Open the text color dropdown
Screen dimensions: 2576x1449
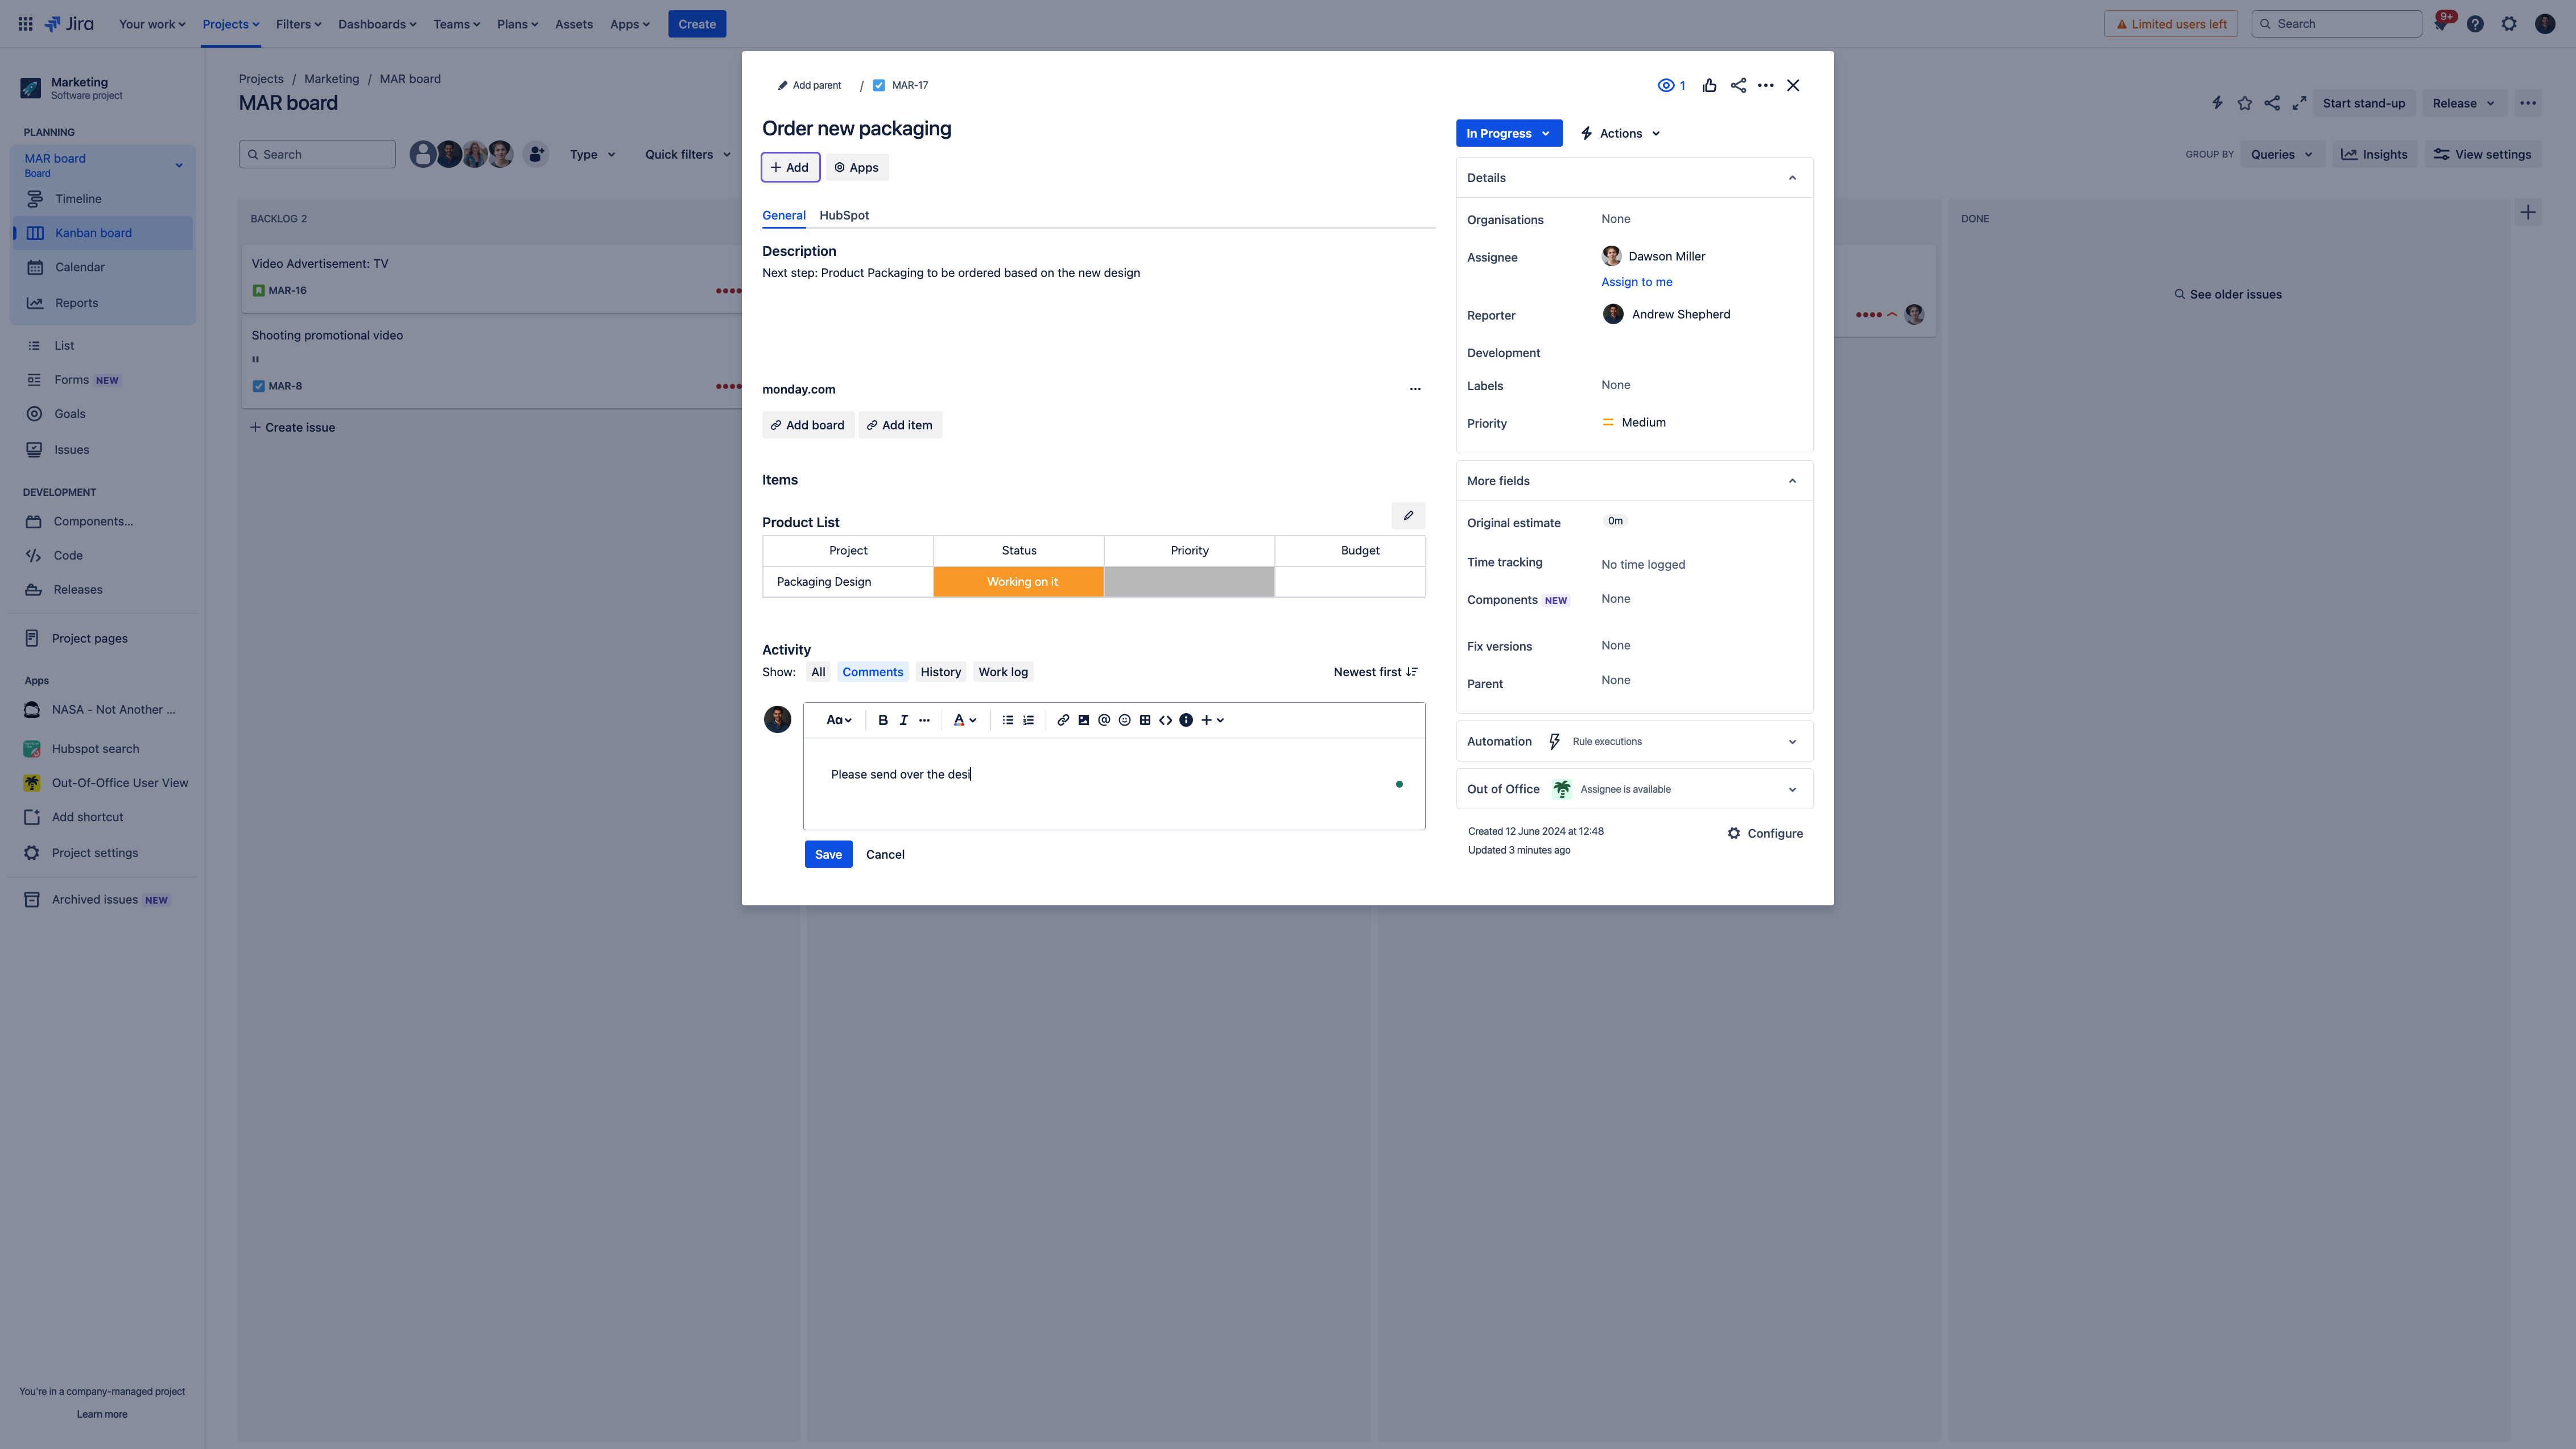pyautogui.click(x=964, y=719)
